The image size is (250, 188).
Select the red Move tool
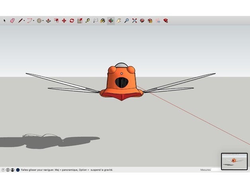coord(64,20)
